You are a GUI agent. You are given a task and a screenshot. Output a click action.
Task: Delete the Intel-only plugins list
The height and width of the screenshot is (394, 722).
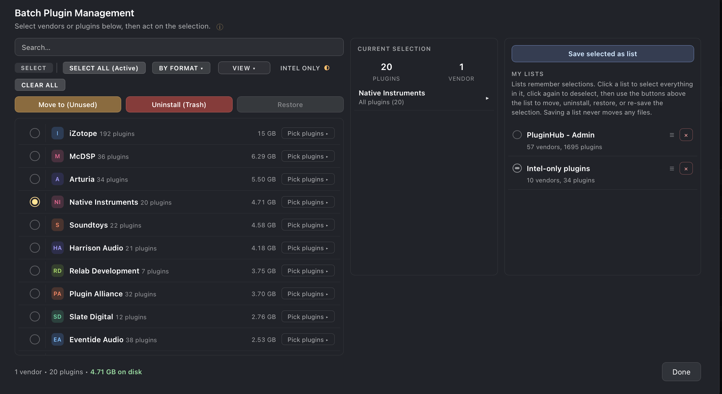point(686,169)
